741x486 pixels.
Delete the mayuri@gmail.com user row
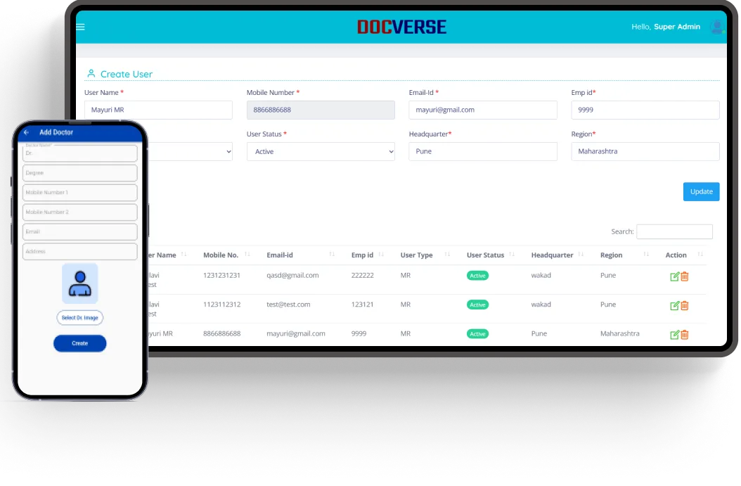(x=684, y=335)
